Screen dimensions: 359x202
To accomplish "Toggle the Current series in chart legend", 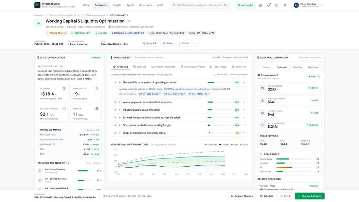I will (224, 144).
